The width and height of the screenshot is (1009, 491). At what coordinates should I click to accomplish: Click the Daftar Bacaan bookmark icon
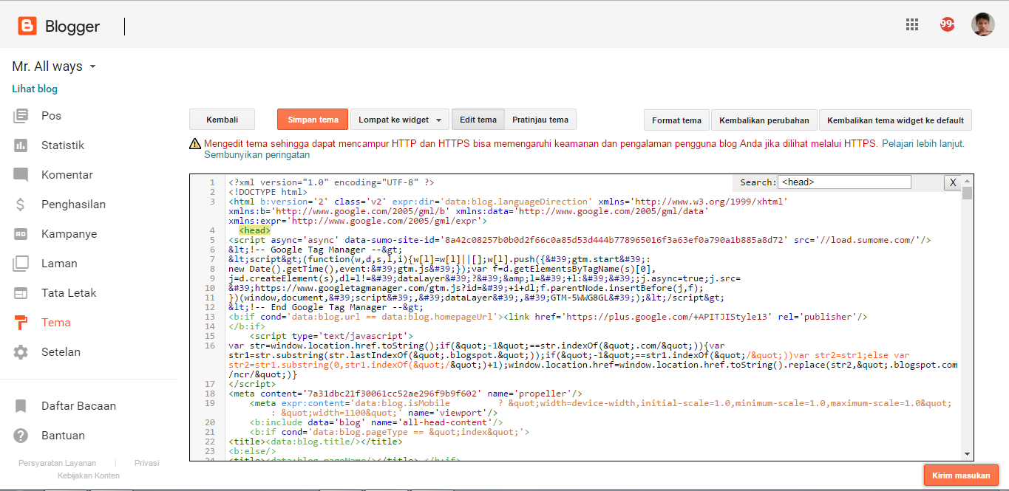(x=21, y=406)
